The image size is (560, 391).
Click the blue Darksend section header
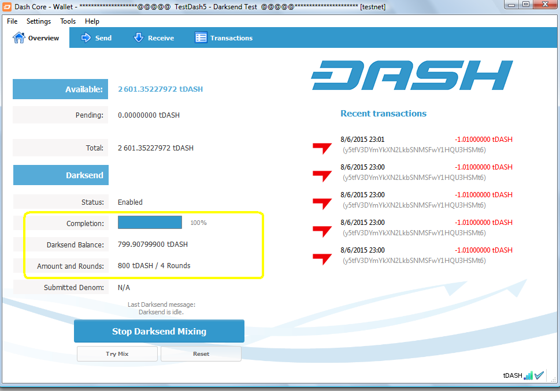click(61, 175)
